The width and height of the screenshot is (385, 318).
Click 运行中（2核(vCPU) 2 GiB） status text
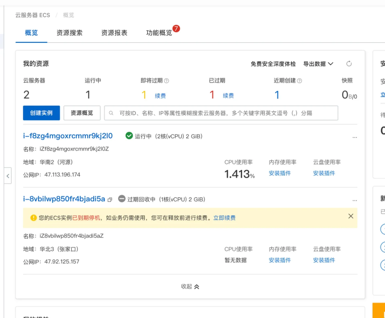pyautogui.click(x=169, y=136)
